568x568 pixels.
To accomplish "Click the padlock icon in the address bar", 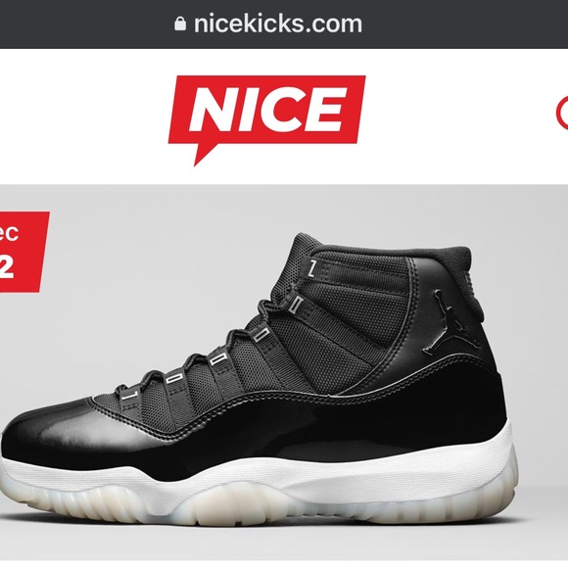I will pyautogui.click(x=180, y=24).
